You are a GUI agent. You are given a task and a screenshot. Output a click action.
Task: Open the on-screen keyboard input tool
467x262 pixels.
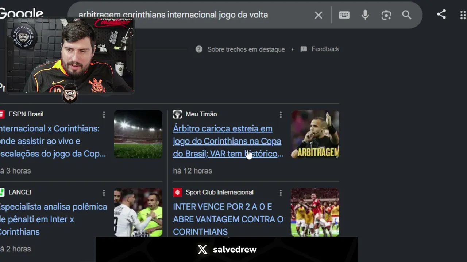pyautogui.click(x=344, y=15)
